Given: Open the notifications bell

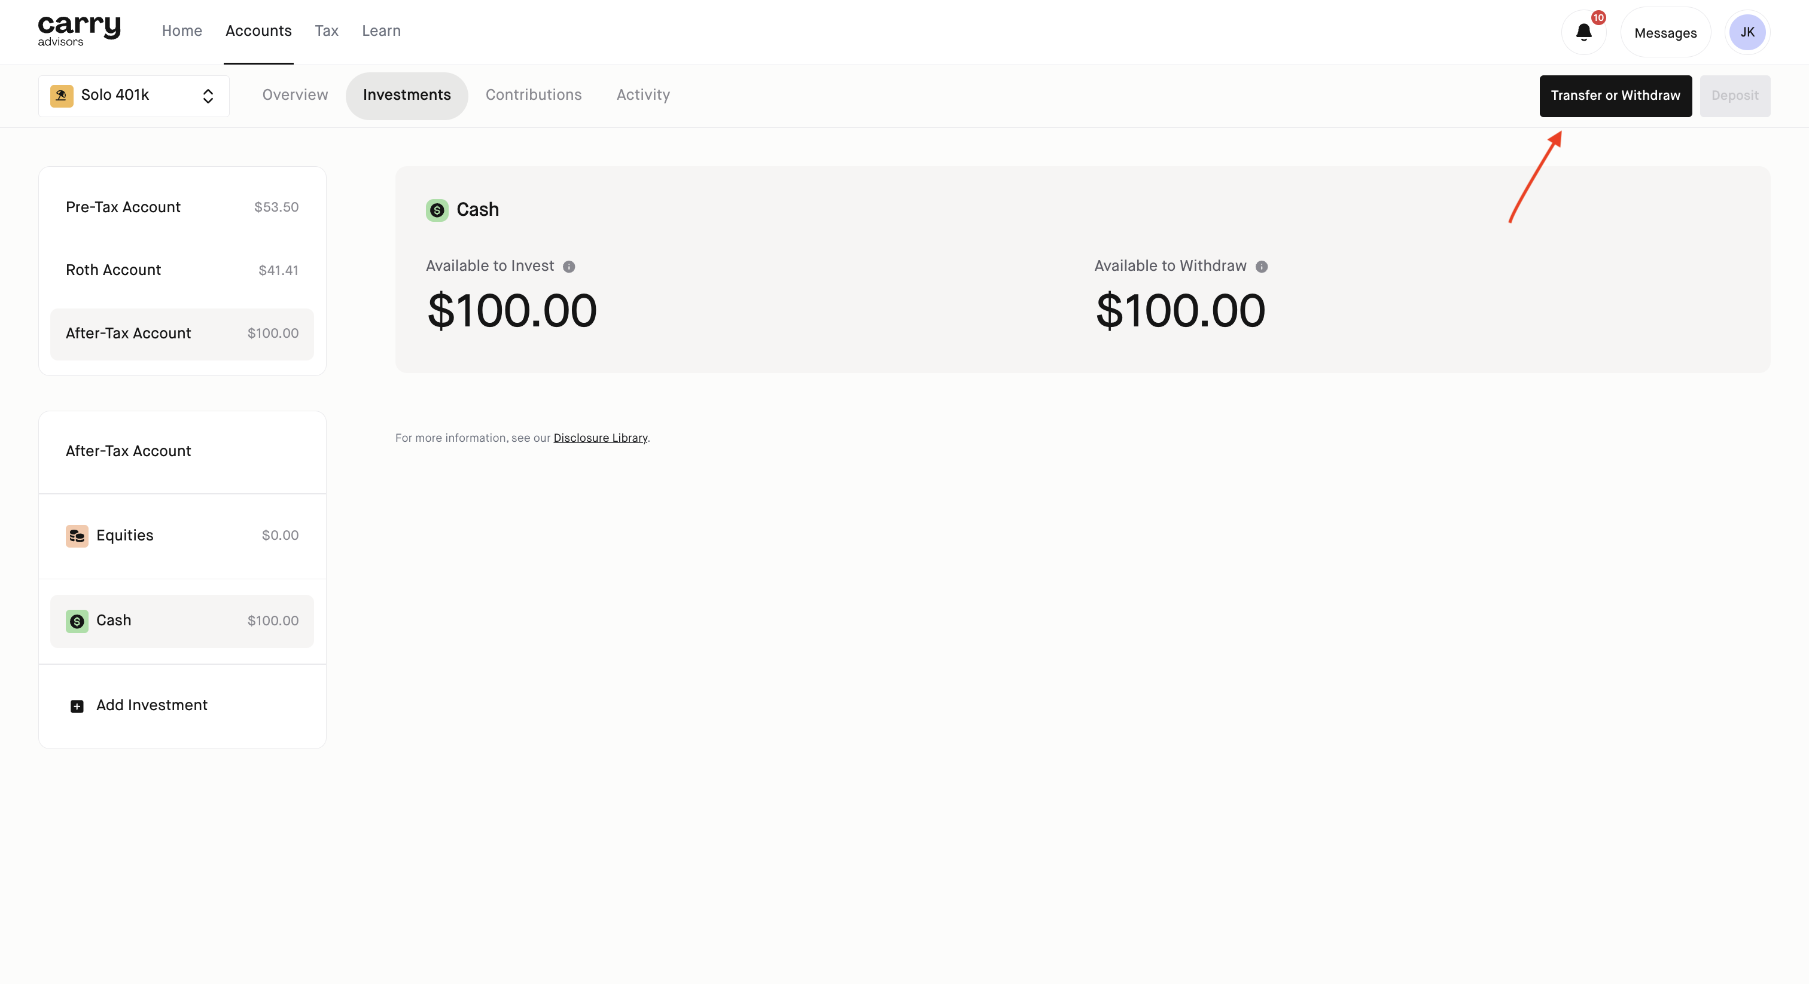Looking at the screenshot, I should [1583, 32].
